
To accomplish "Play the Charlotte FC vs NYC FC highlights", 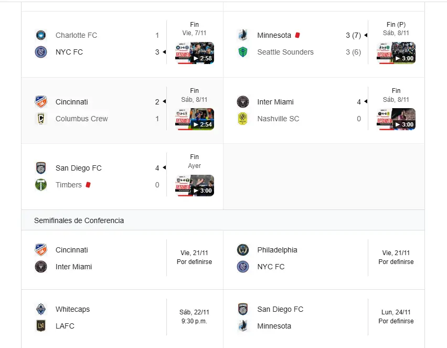I will coord(195,53).
